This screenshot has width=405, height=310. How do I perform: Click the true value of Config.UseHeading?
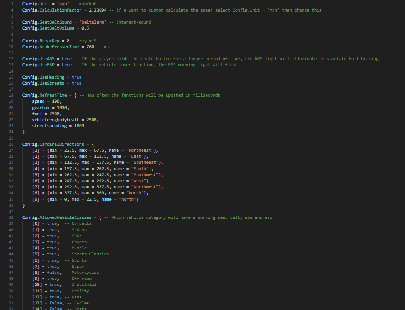click(76, 77)
